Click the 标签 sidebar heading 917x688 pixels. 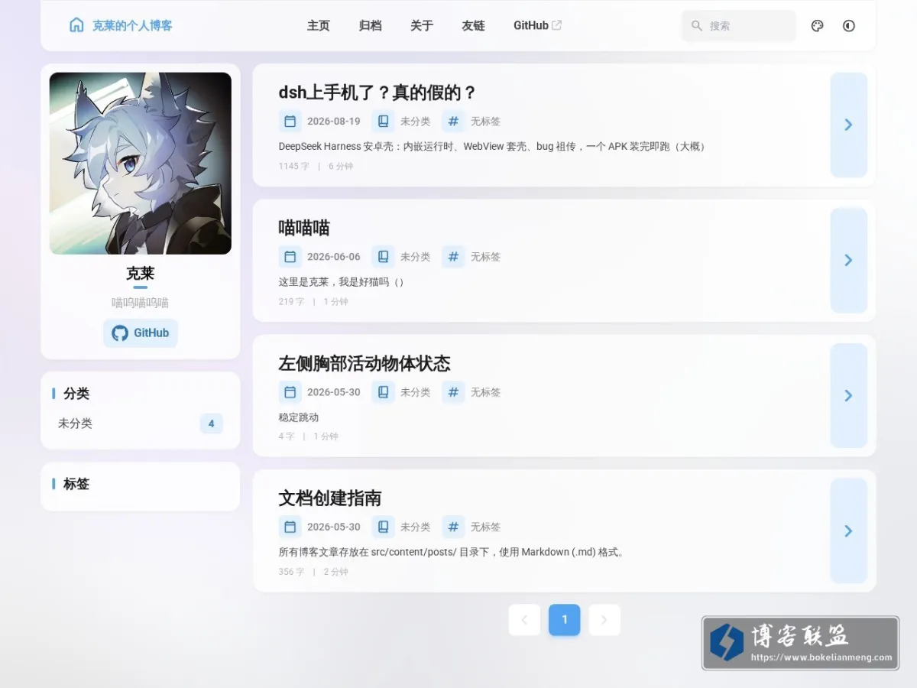tap(76, 484)
